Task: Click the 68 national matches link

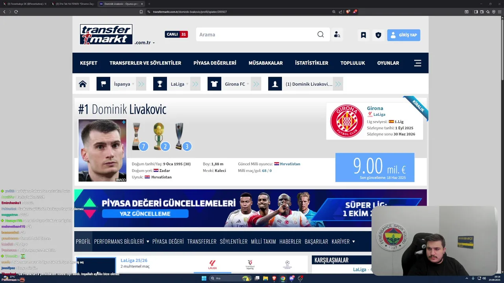Action: click(264, 171)
